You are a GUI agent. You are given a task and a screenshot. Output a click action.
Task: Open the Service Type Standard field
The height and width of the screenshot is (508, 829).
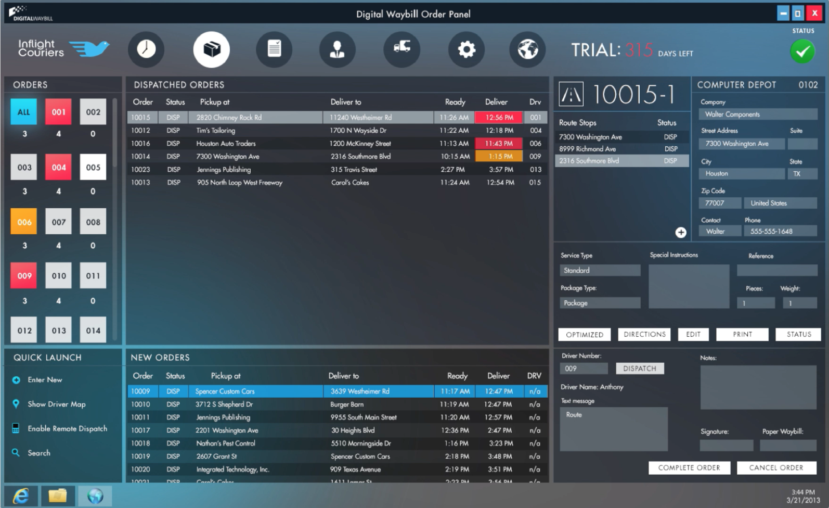coord(600,271)
